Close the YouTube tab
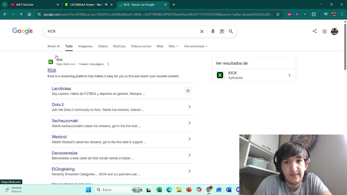347x195 pixels. [x=58, y=5]
